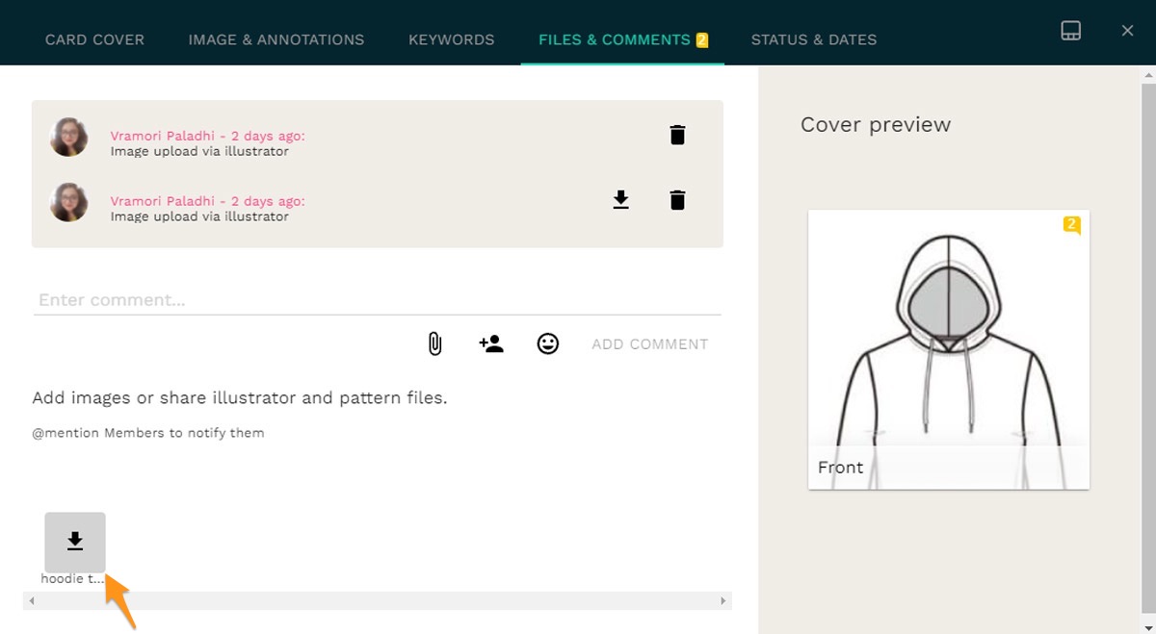Attach a file with the paperclip icon

pyautogui.click(x=434, y=343)
